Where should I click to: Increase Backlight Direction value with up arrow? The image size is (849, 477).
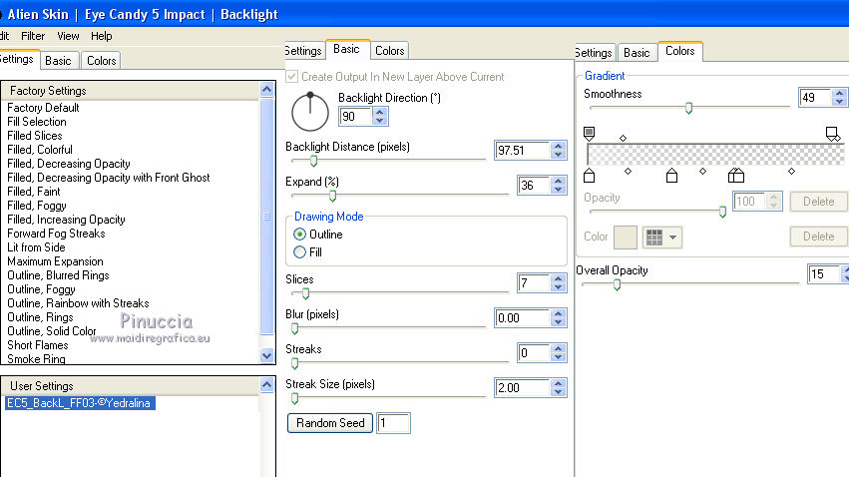[x=379, y=112]
